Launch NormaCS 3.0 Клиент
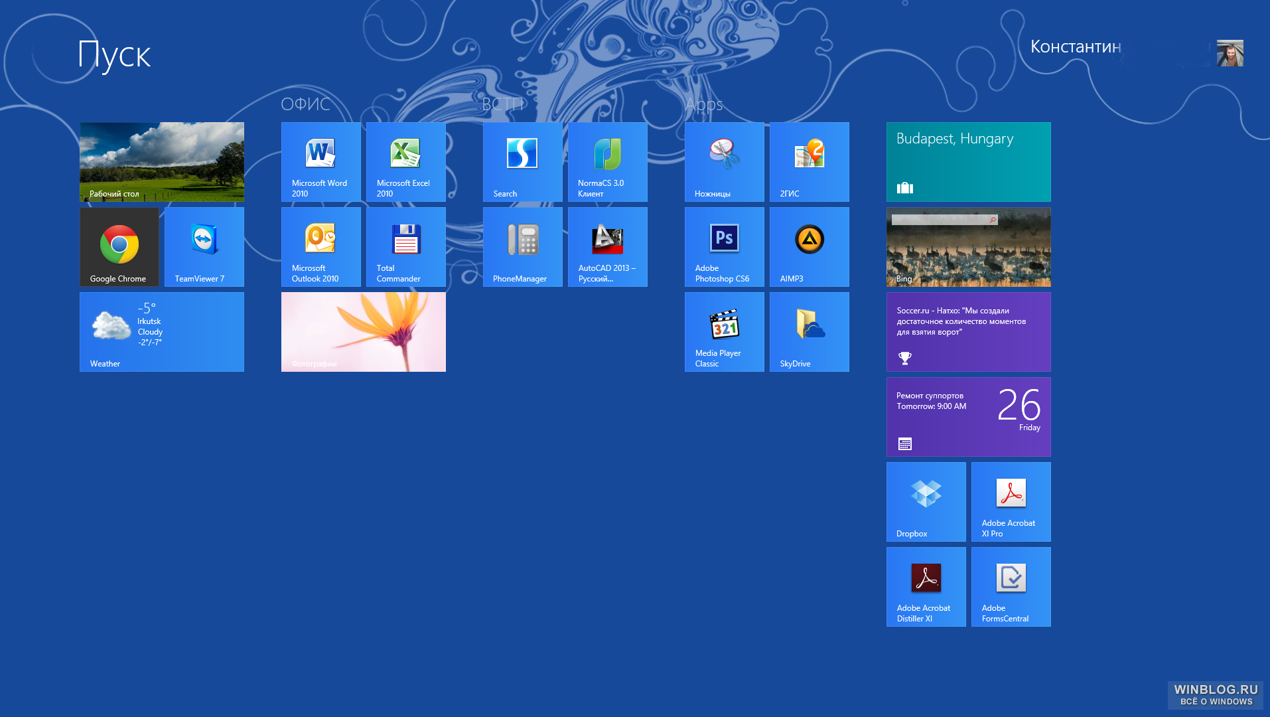This screenshot has height=717, width=1270. pos(608,162)
